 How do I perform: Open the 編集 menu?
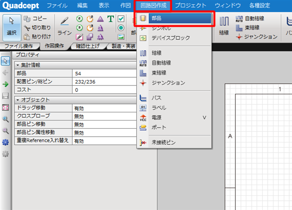point(82,5)
